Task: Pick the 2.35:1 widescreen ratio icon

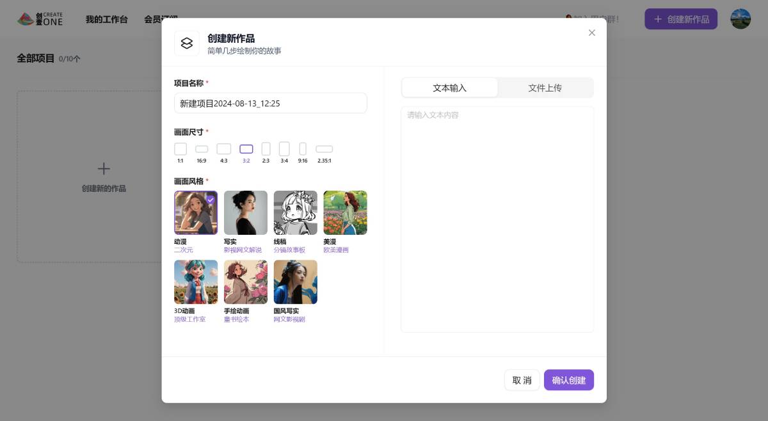Action: (324, 149)
